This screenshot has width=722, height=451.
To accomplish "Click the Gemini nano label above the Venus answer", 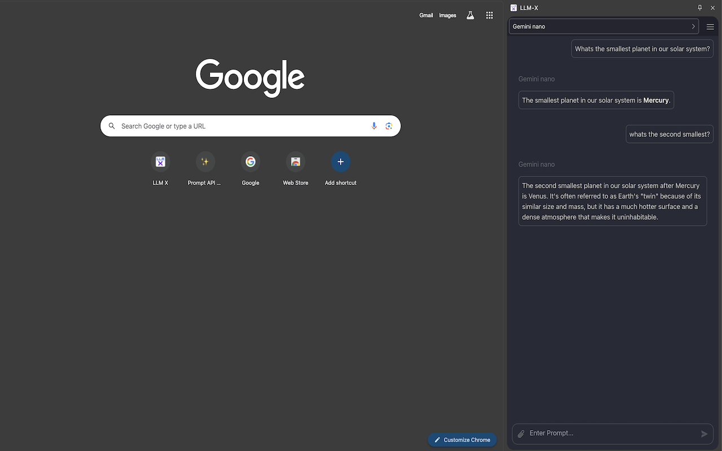I will (536, 165).
